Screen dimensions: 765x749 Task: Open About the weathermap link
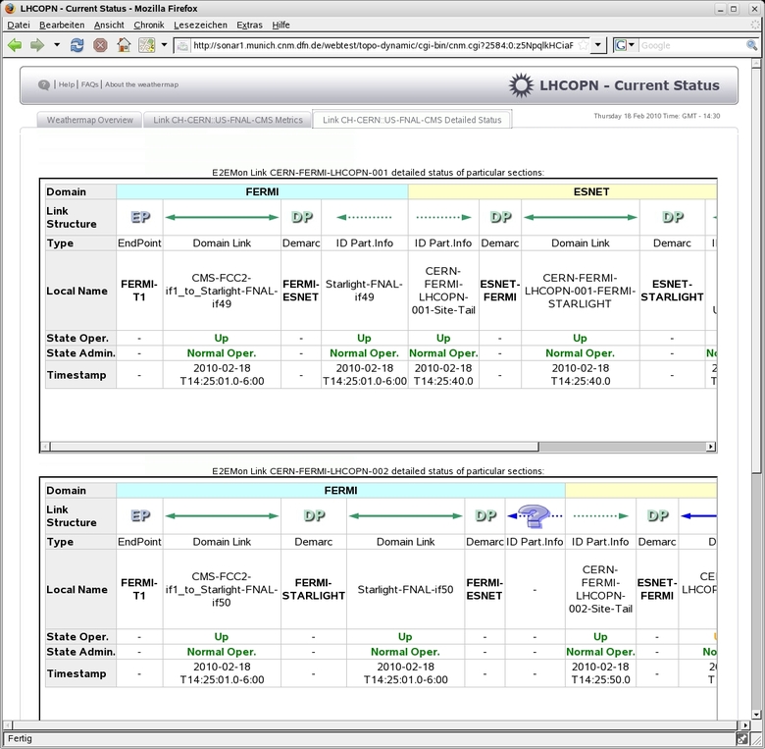(x=141, y=84)
